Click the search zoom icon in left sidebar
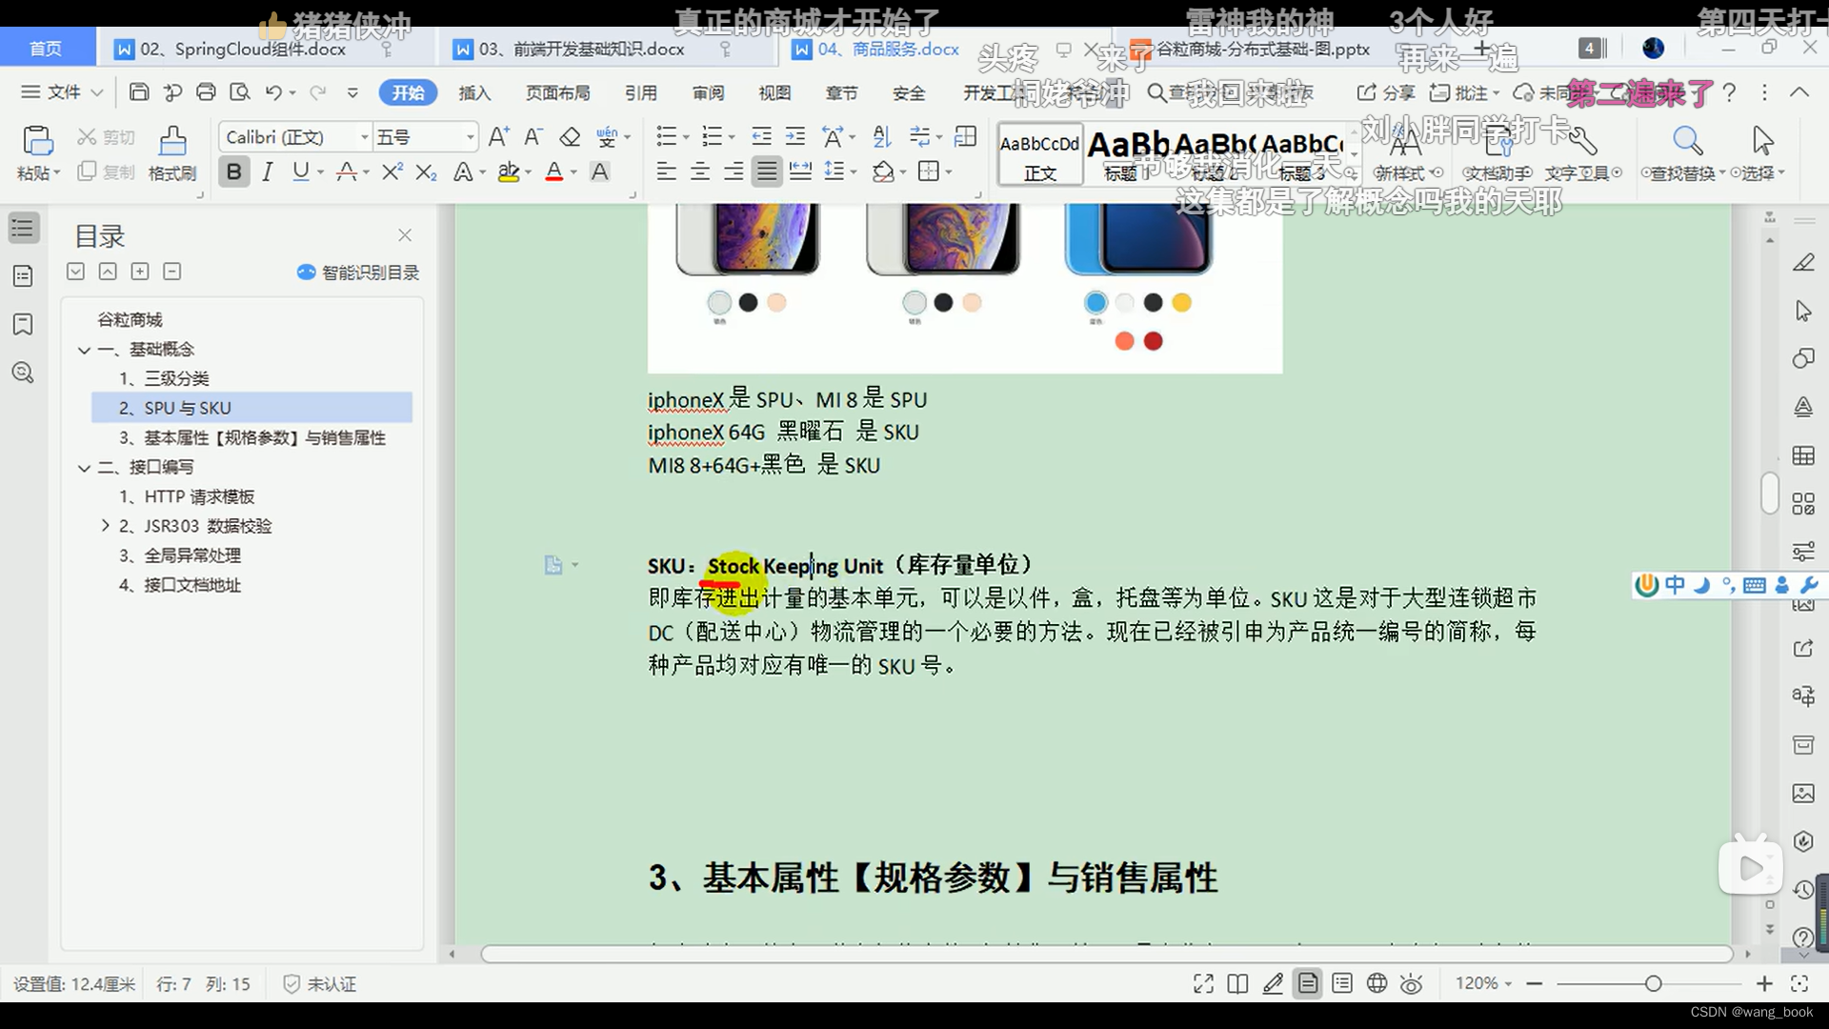Viewport: 1829px width, 1029px height. 23,373
